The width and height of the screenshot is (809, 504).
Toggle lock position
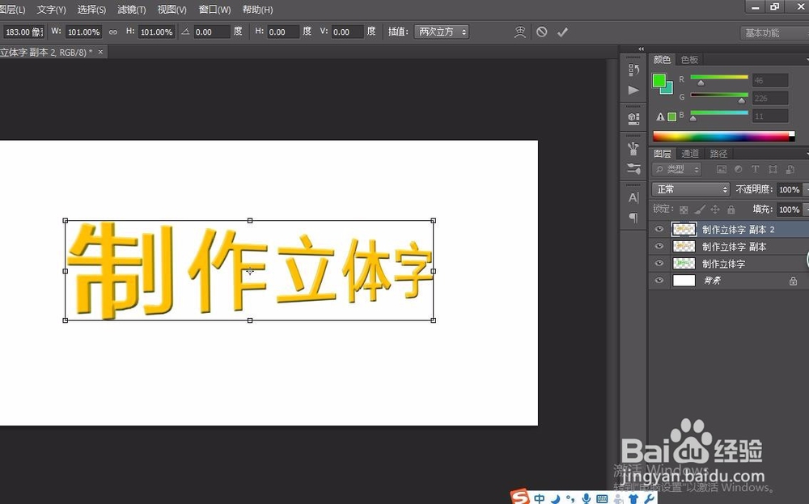(x=715, y=210)
